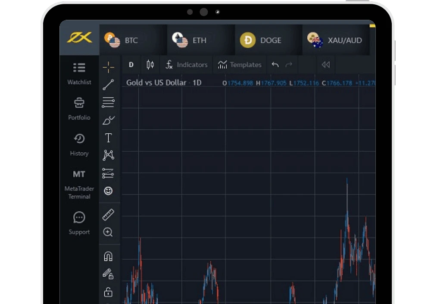Toggle stay in drawing mode
This screenshot has height=304, width=431.
tap(108, 274)
